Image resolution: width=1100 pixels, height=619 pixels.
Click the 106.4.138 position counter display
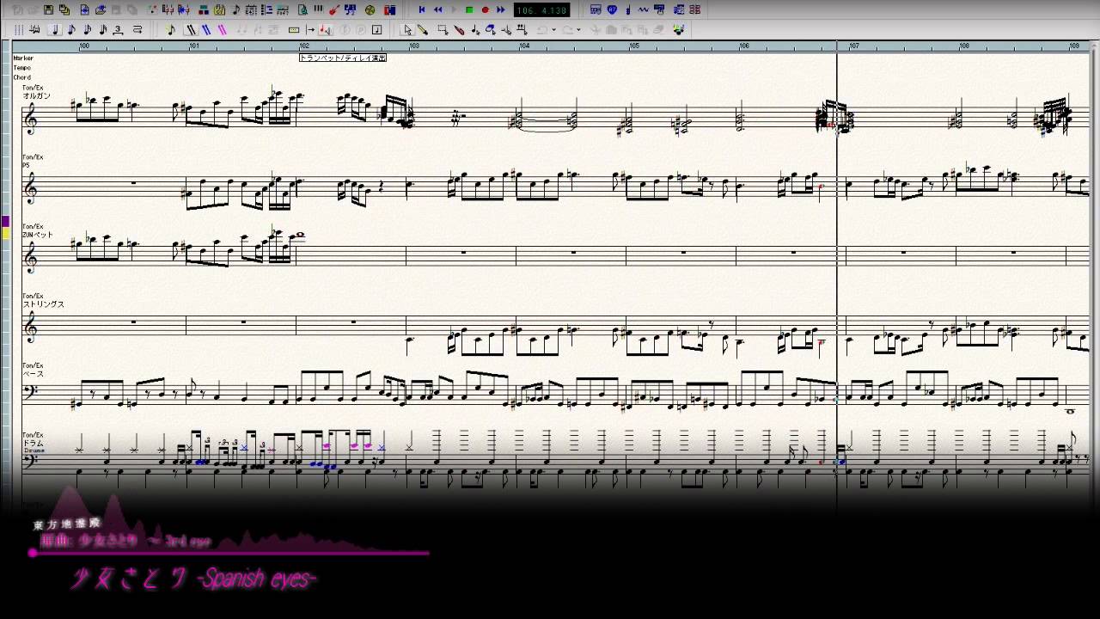(541, 10)
